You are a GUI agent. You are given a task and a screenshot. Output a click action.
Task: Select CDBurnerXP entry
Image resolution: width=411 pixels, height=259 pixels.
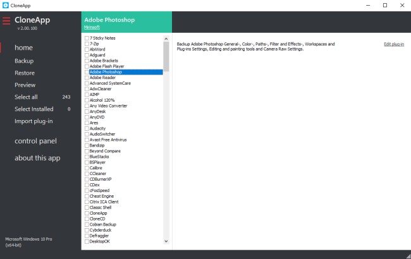click(x=101, y=179)
